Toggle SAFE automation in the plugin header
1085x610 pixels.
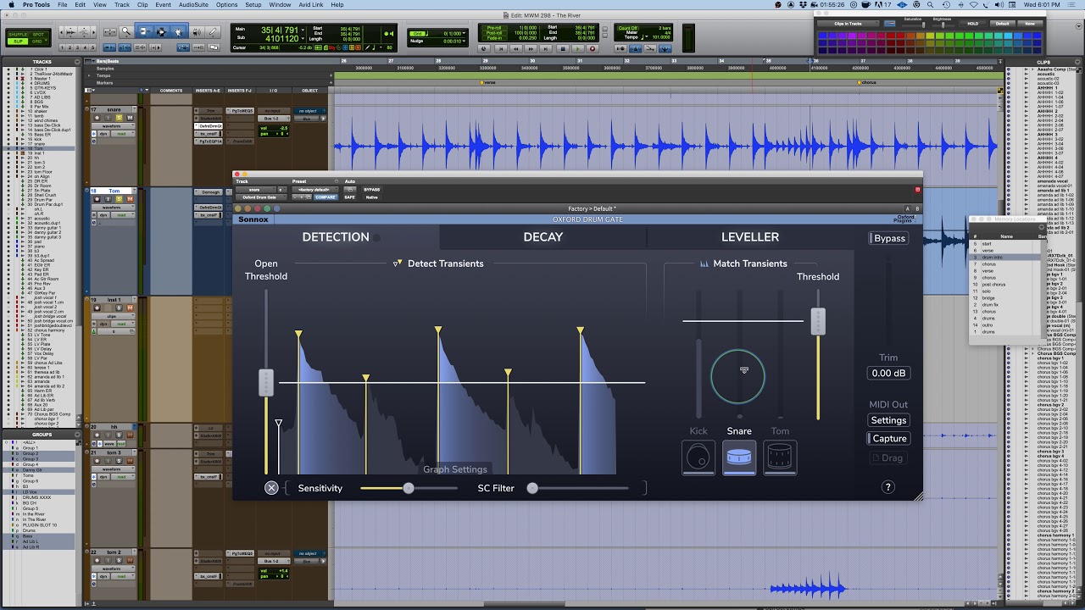[x=349, y=197]
